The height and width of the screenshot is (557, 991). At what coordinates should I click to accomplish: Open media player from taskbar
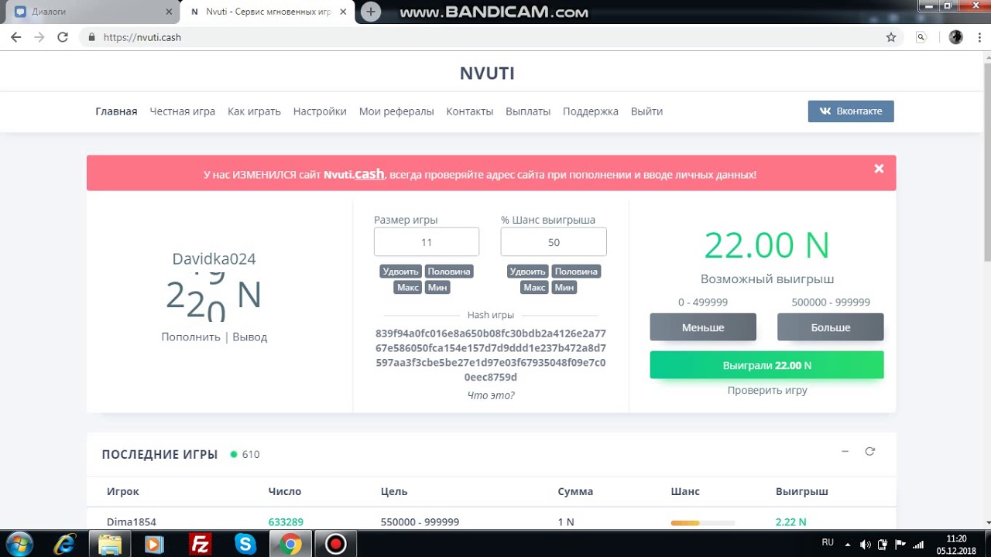(154, 544)
